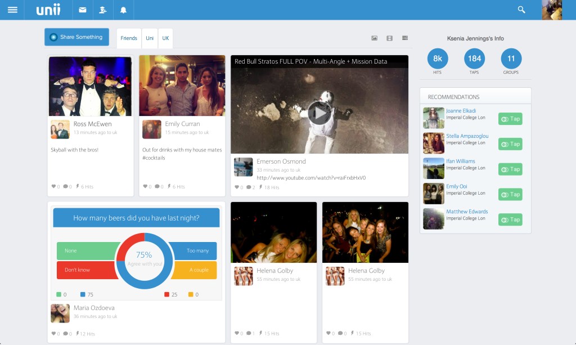
Task: Open comments on Emerson Osmond's post
Action: (x=249, y=187)
